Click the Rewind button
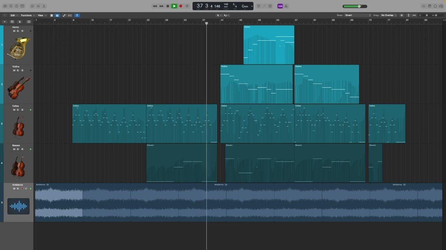The image size is (446, 250). click(x=155, y=6)
